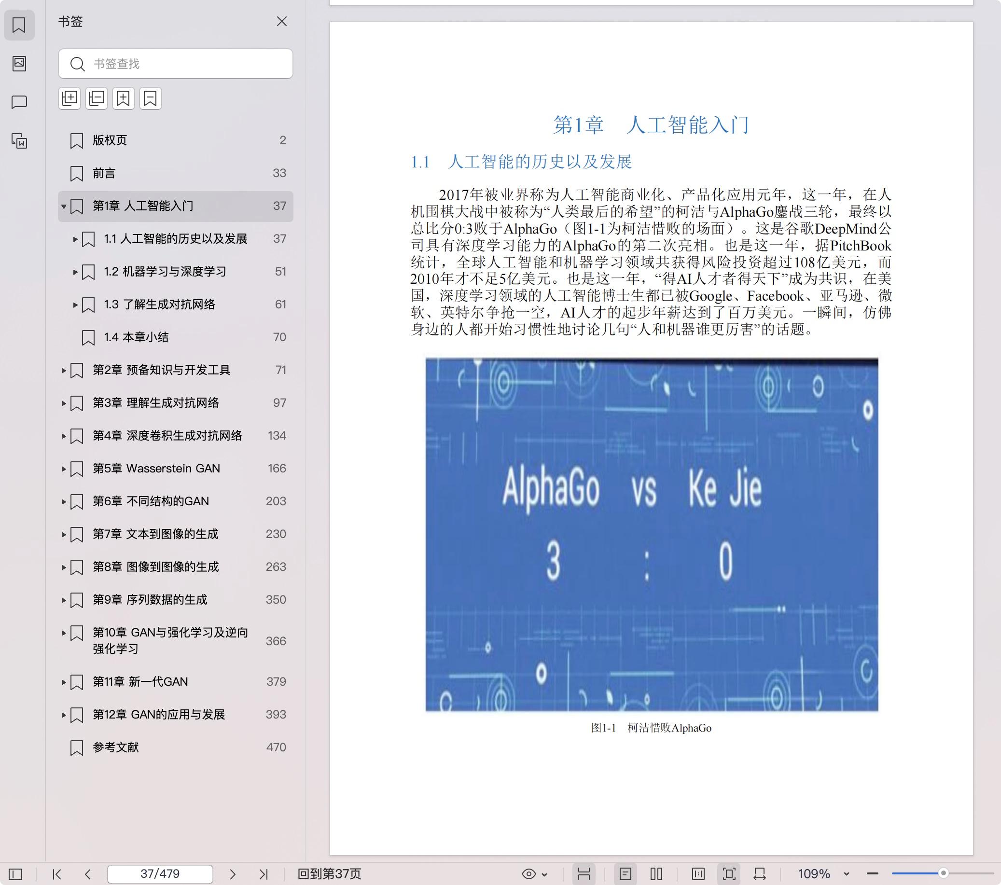1001x885 pixels.
Task: Open bookmark 第9章 序列数据的生成
Action: coord(175,600)
